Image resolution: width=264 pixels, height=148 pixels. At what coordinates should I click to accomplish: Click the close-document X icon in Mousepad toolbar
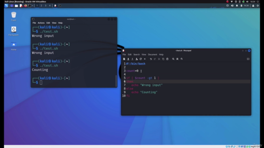point(145,59)
